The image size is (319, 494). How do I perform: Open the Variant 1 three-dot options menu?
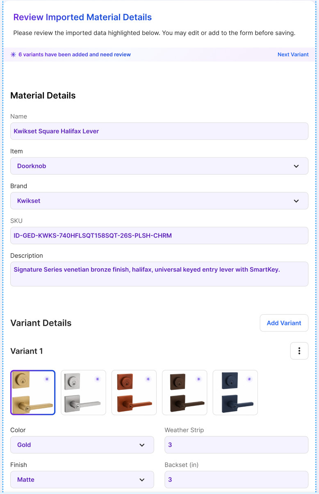[x=299, y=351]
